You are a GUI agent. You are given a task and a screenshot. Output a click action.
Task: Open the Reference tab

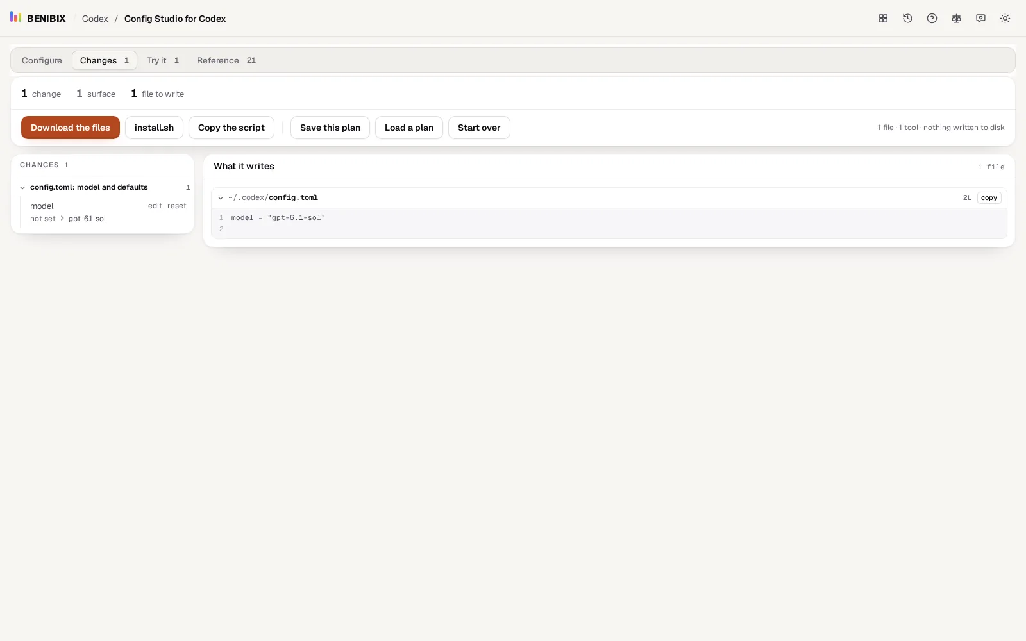(226, 60)
